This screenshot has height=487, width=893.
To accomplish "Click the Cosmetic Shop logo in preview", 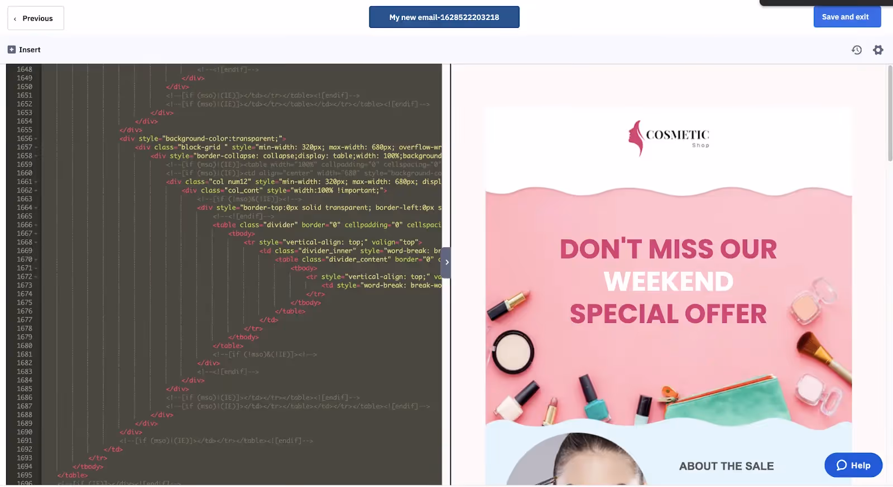I will click(669, 138).
